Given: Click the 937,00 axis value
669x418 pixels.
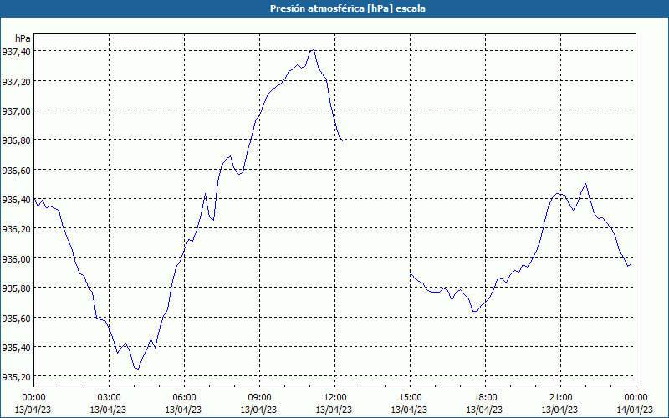Looking at the screenshot, I should tap(16, 110).
